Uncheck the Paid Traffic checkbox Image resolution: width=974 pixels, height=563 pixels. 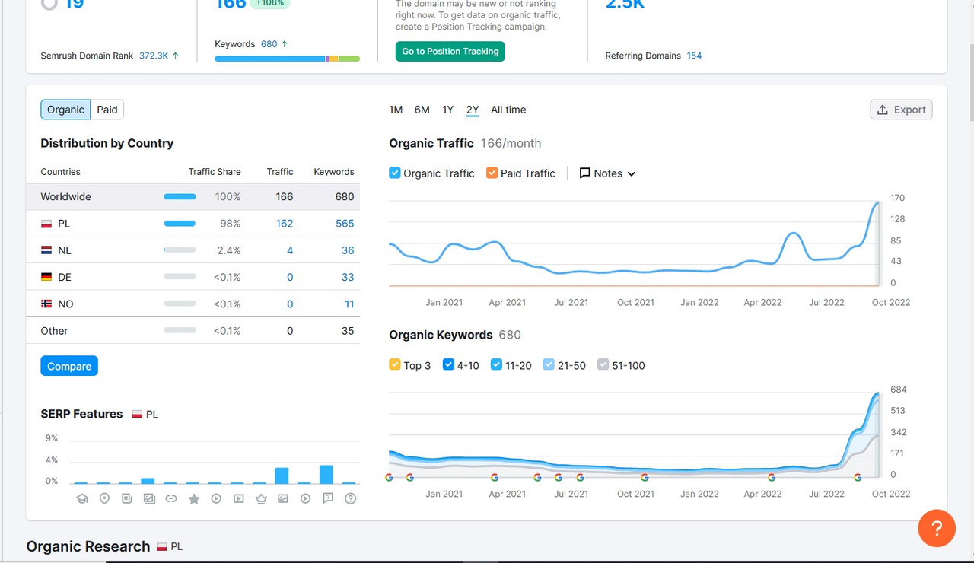pyautogui.click(x=492, y=173)
